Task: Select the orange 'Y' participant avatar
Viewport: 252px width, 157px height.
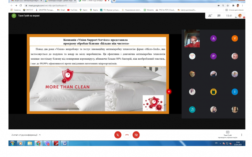Action: [x=235, y=38]
